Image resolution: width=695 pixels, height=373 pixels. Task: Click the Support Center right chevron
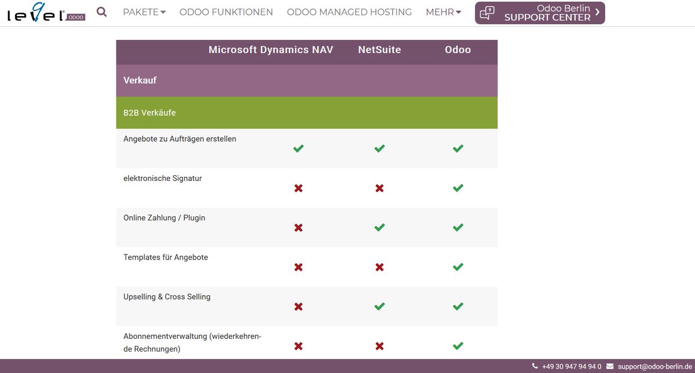tap(597, 12)
